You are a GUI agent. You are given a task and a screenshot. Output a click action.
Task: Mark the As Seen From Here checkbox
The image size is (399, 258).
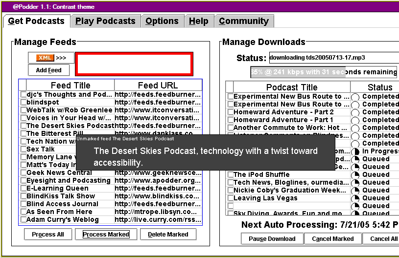point(23,212)
